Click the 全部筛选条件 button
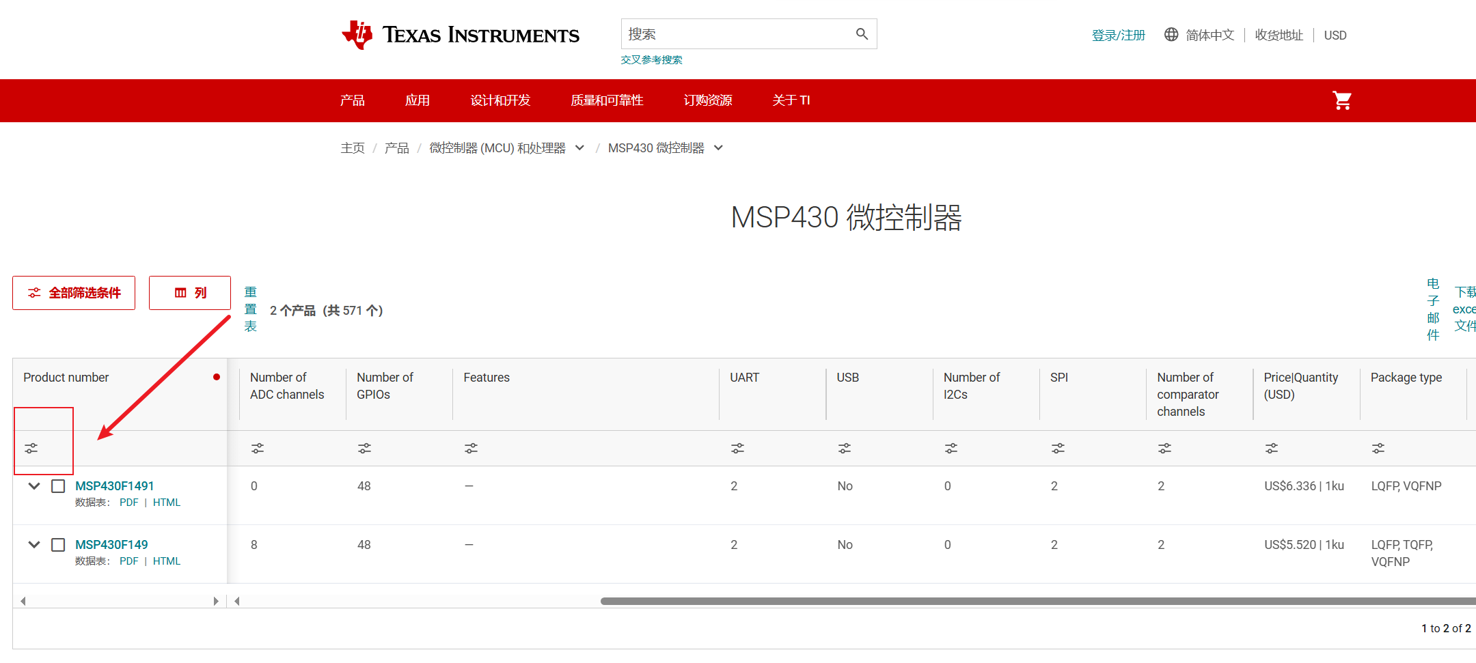Image resolution: width=1476 pixels, height=663 pixels. point(74,293)
